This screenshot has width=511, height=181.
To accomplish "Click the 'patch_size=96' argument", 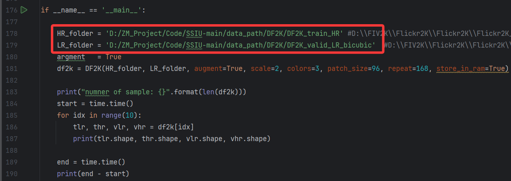I will pyautogui.click(x=354, y=69).
